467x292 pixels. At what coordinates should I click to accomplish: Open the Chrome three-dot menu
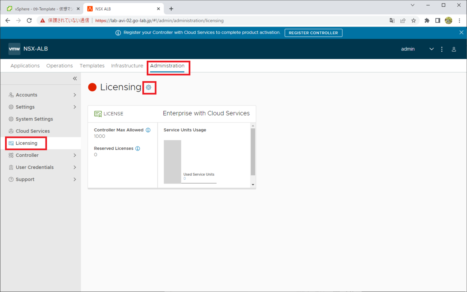460,21
